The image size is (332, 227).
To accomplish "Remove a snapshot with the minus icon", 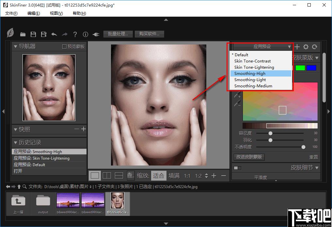I will pos(77,129).
